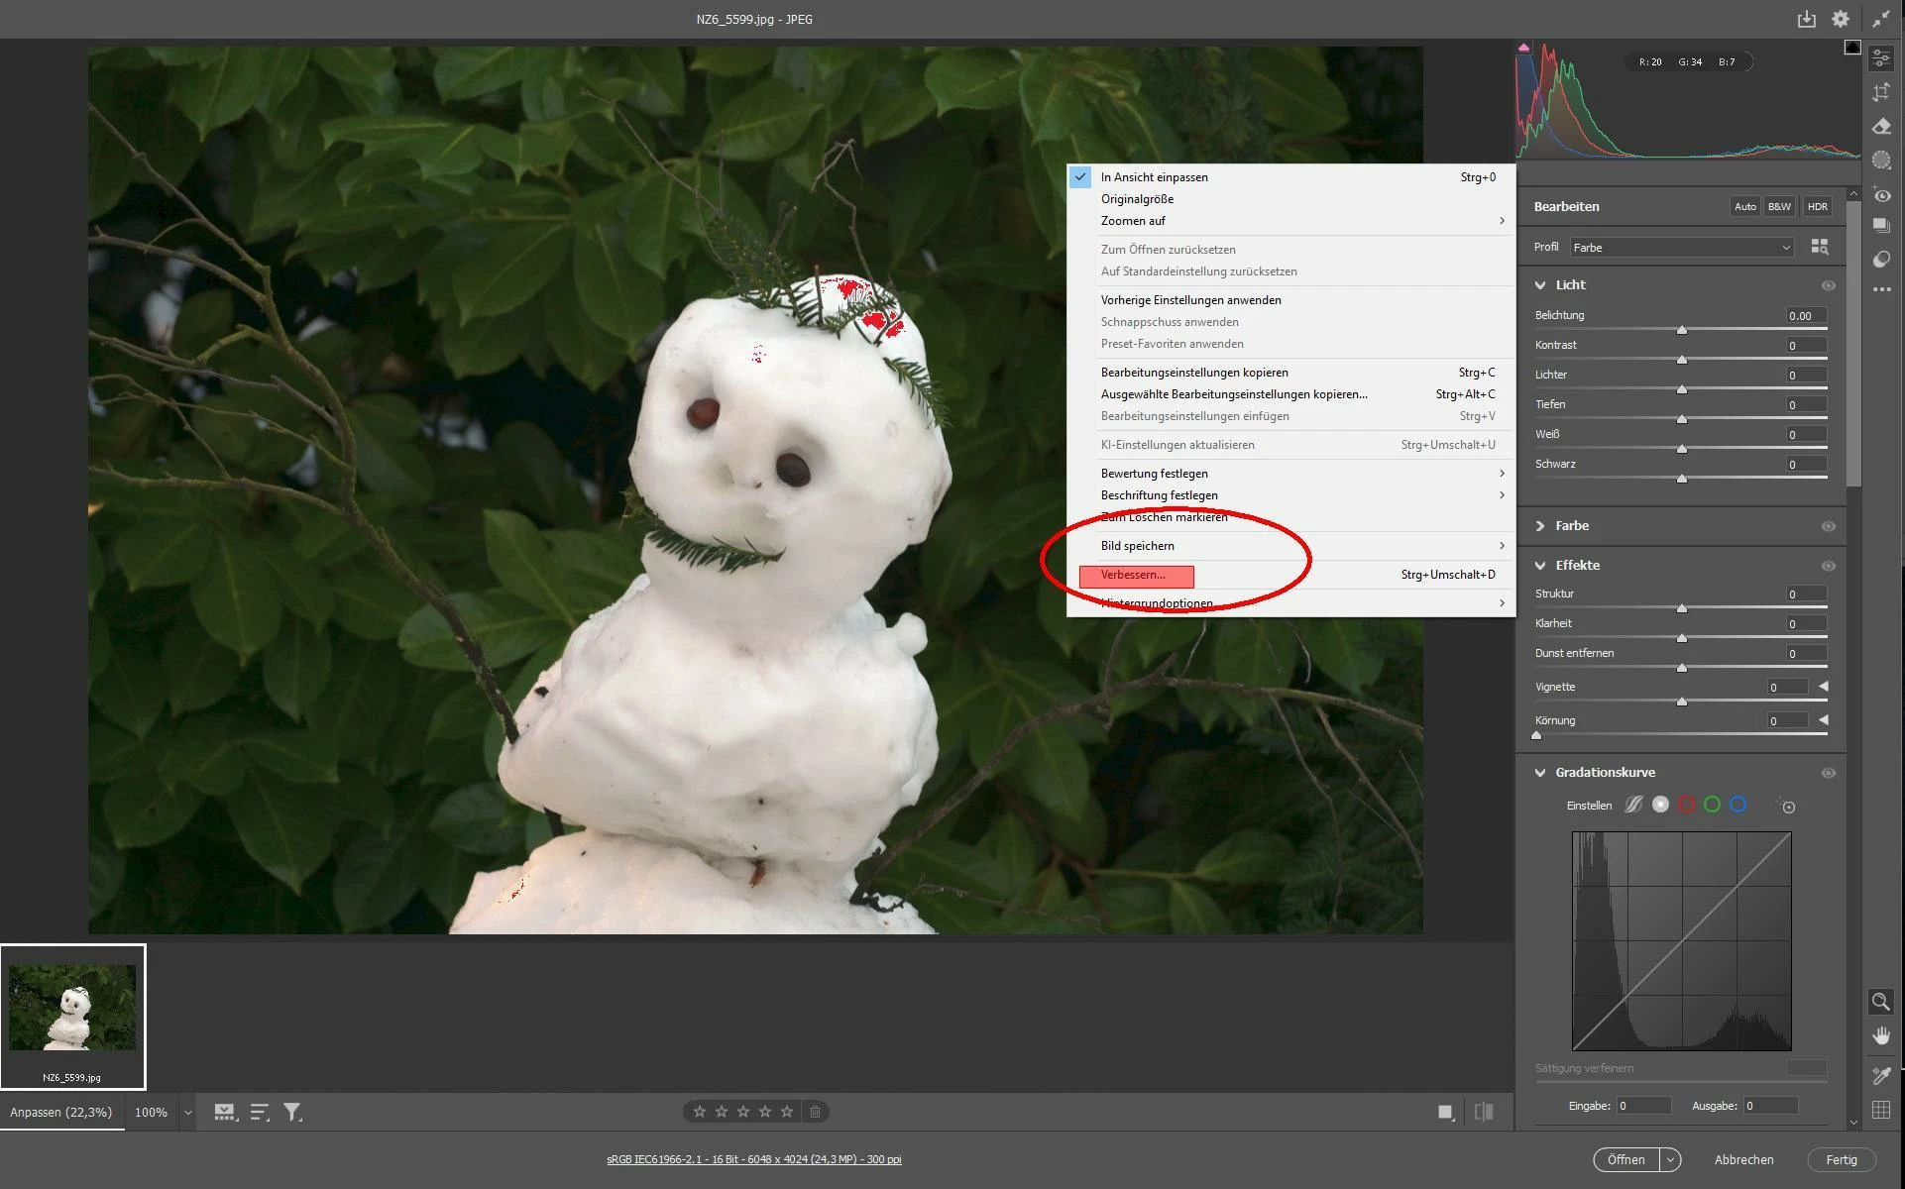This screenshot has height=1189, width=1905.
Task: Click the trash icon next to rating stars
Action: (815, 1112)
